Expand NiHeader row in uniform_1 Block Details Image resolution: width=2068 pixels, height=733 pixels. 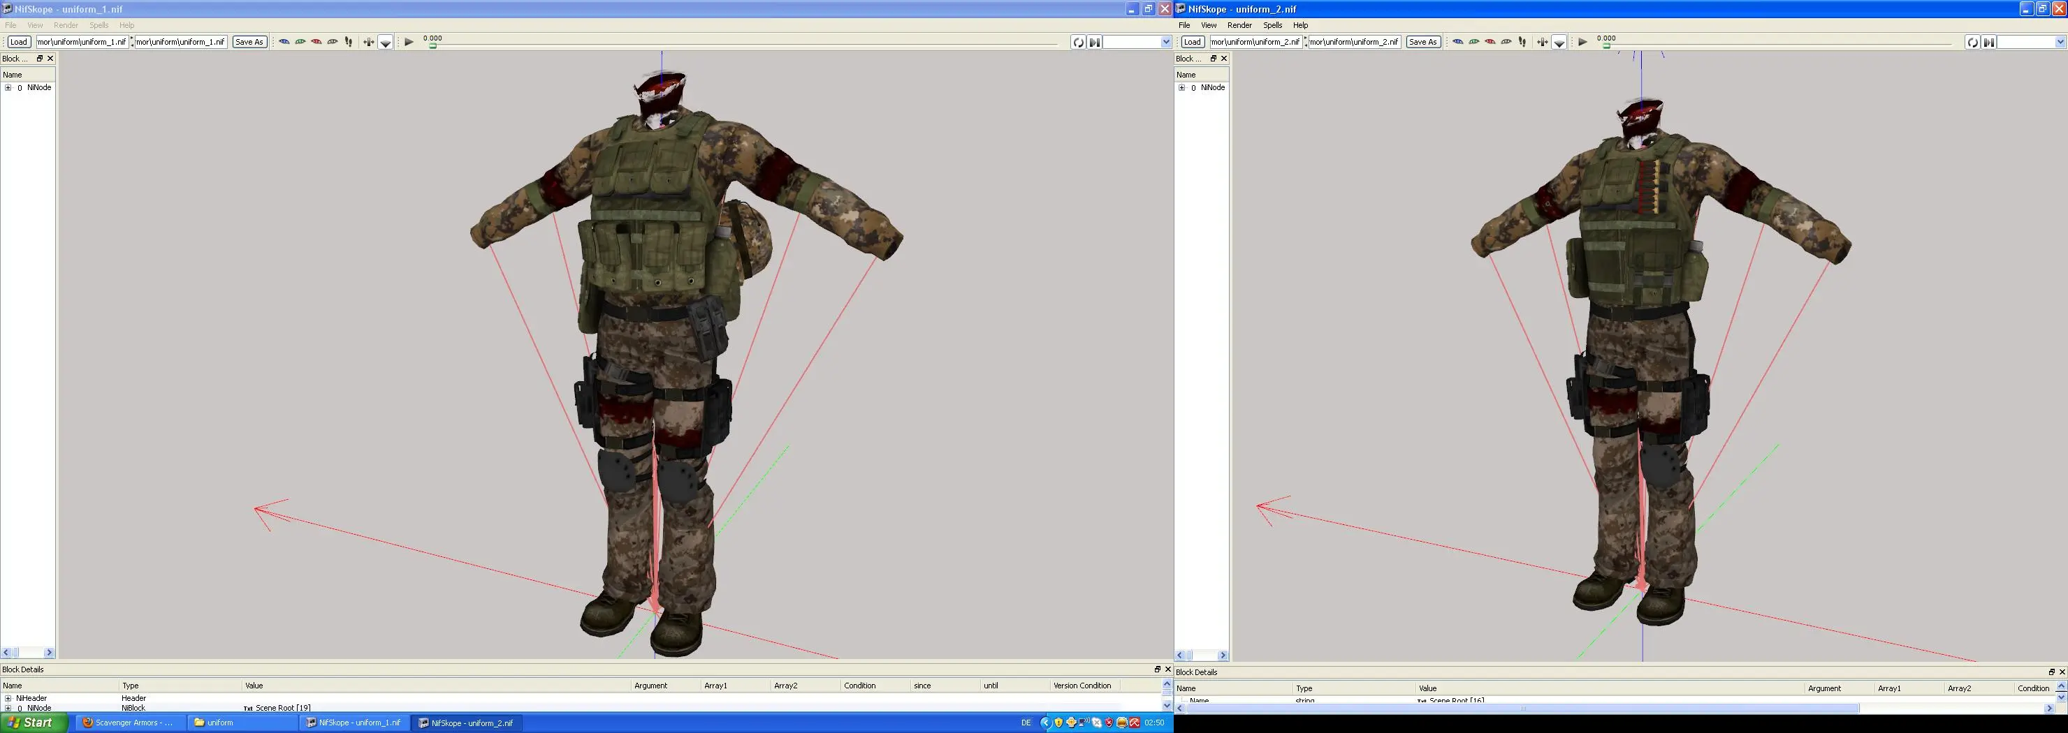tap(8, 697)
